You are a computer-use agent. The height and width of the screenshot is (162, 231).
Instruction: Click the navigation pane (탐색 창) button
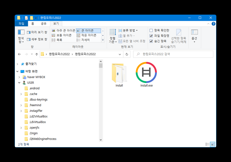[21, 36]
